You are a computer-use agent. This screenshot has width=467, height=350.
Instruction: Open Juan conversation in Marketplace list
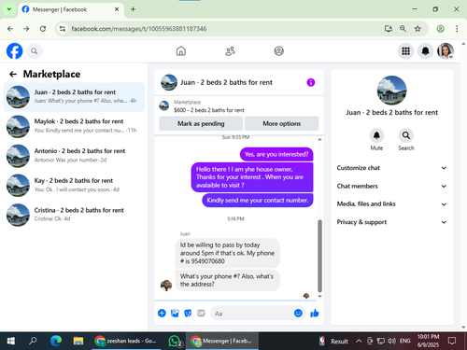click(74, 97)
